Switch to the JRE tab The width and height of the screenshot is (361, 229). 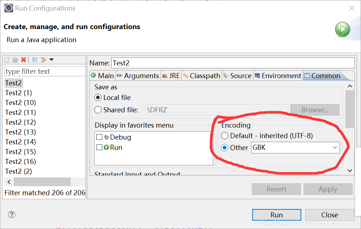click(171, 76)
